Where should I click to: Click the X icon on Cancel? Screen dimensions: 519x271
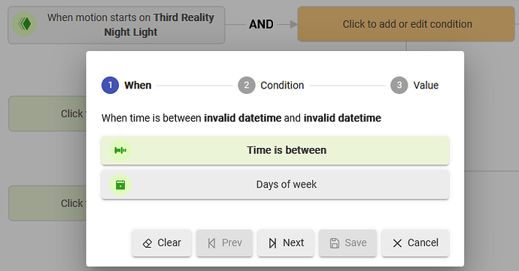(397, 243)
